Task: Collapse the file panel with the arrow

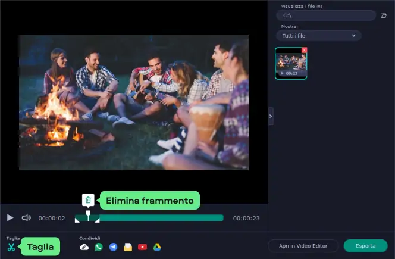Action: 271,116
